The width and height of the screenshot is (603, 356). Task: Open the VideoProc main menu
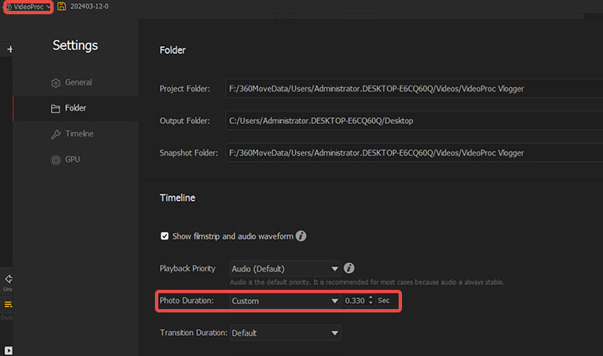(x=28, y=7)
